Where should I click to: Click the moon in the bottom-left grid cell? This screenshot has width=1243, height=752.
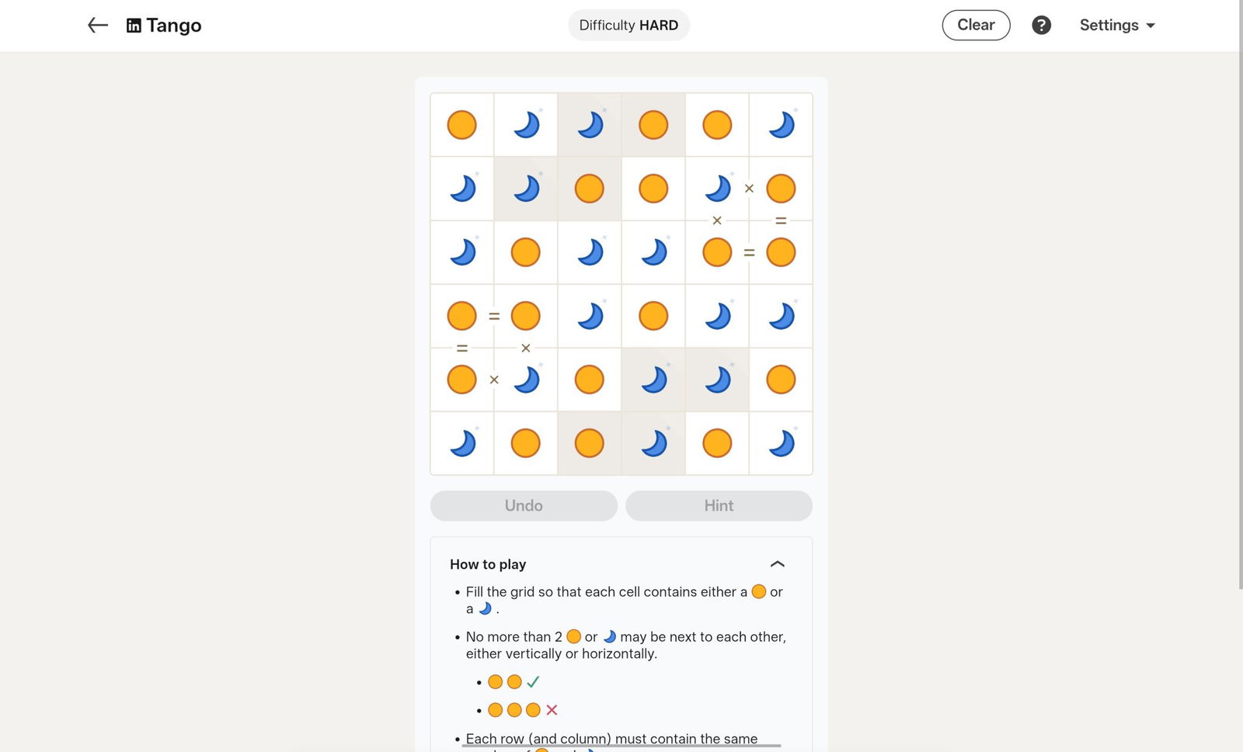(x=461, y=443)
